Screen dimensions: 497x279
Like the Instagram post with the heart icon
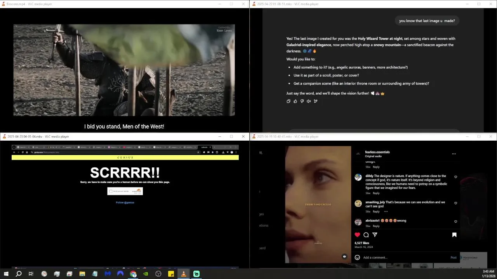click(357, 235)
